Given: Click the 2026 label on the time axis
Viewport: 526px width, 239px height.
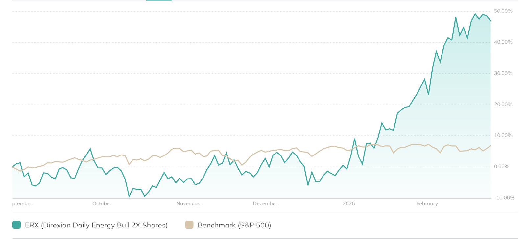Looking at the screenshot, I should point(349,203).
